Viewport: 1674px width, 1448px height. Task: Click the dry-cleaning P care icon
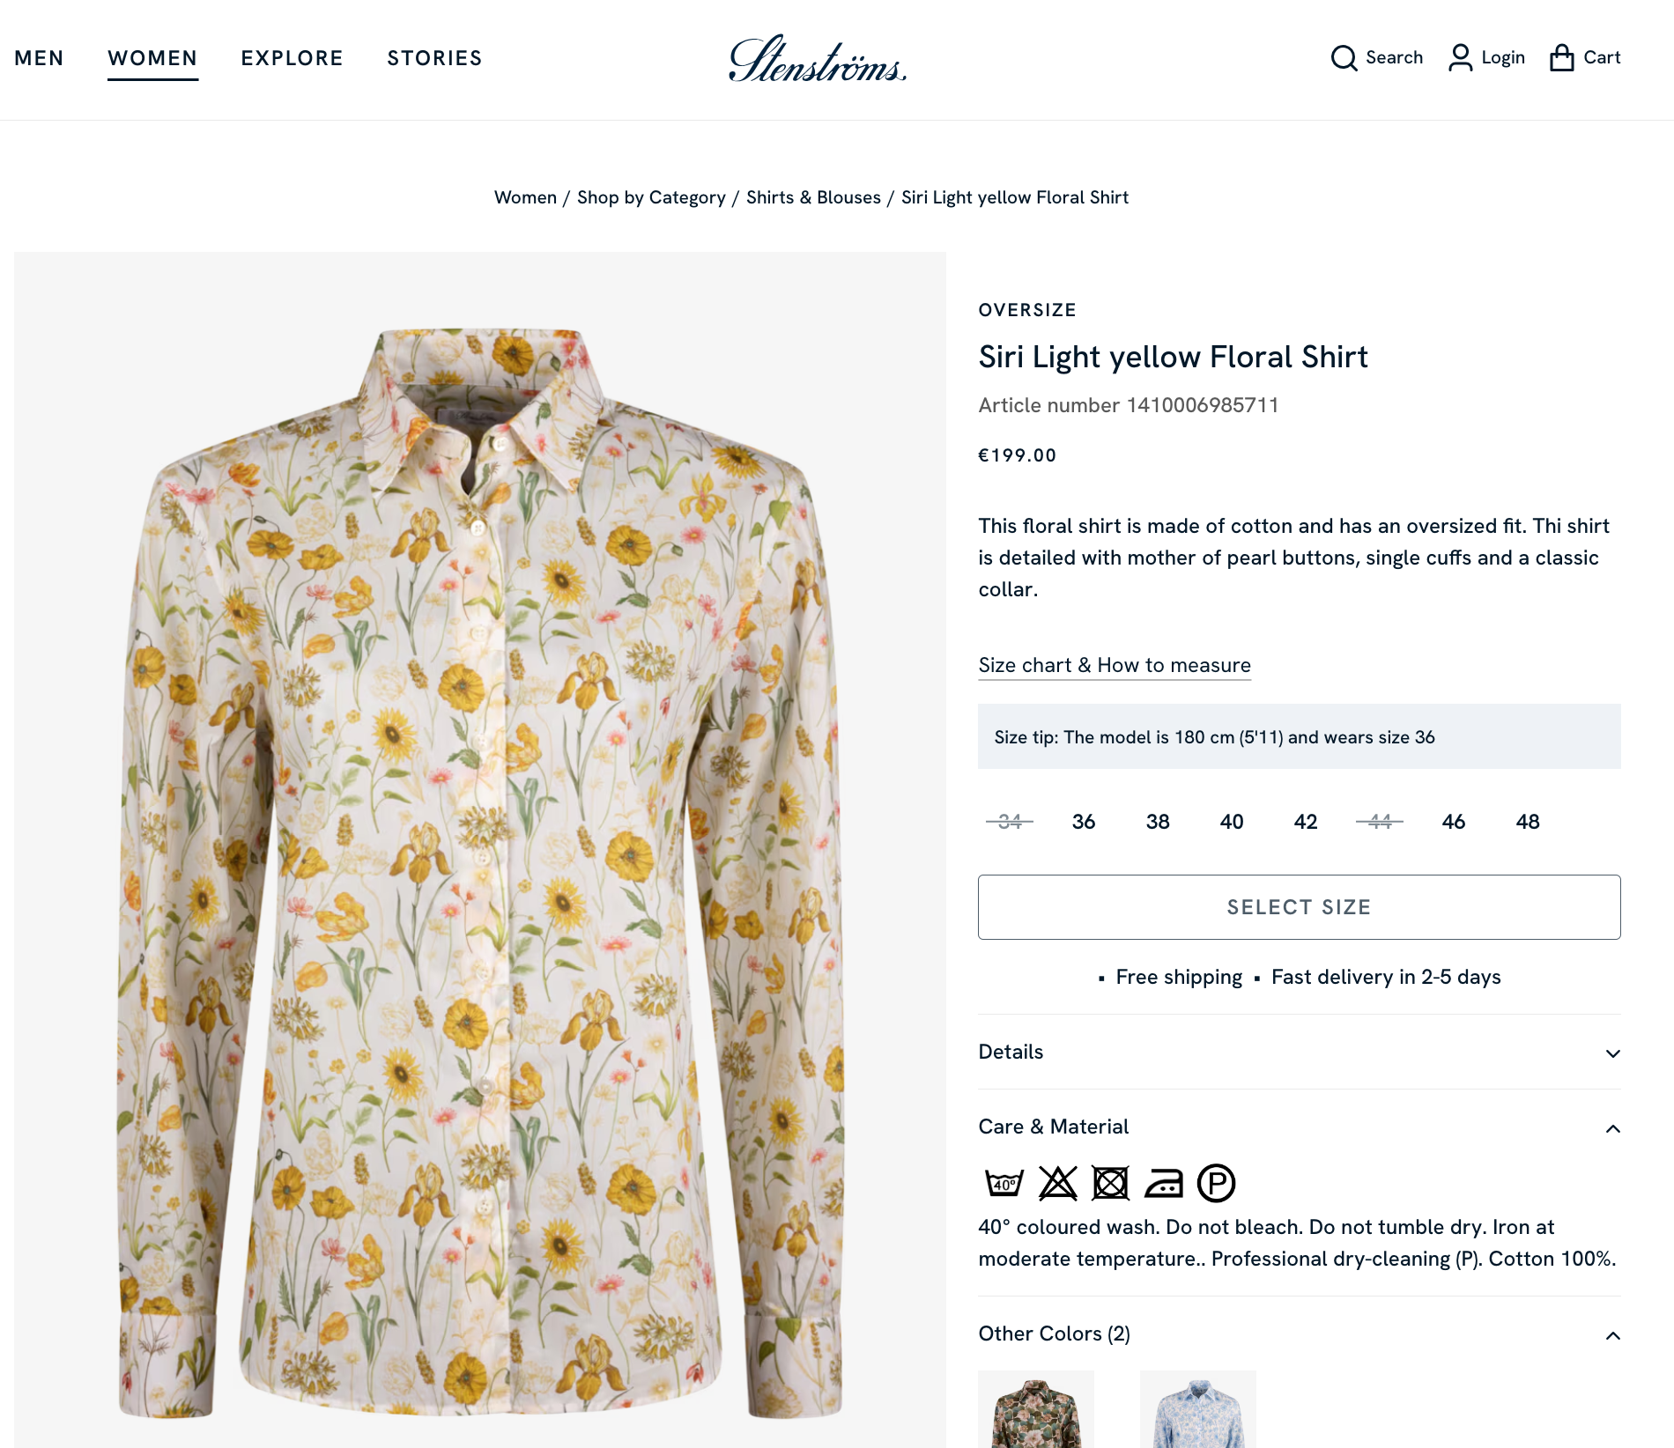pos(1216,1183)
